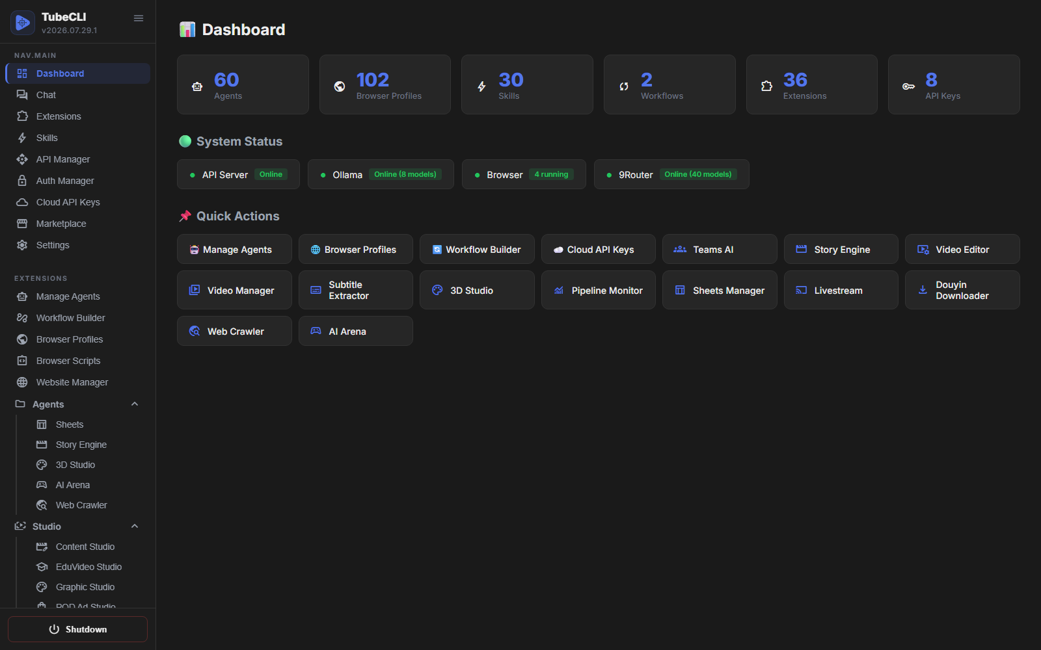Screen dimensions: 1041x650
Task: Open the 102 Browser Profiles stat card
Action: 385,84
